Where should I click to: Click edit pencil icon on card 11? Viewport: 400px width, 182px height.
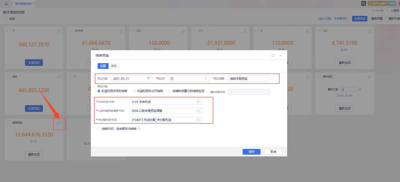59,31
